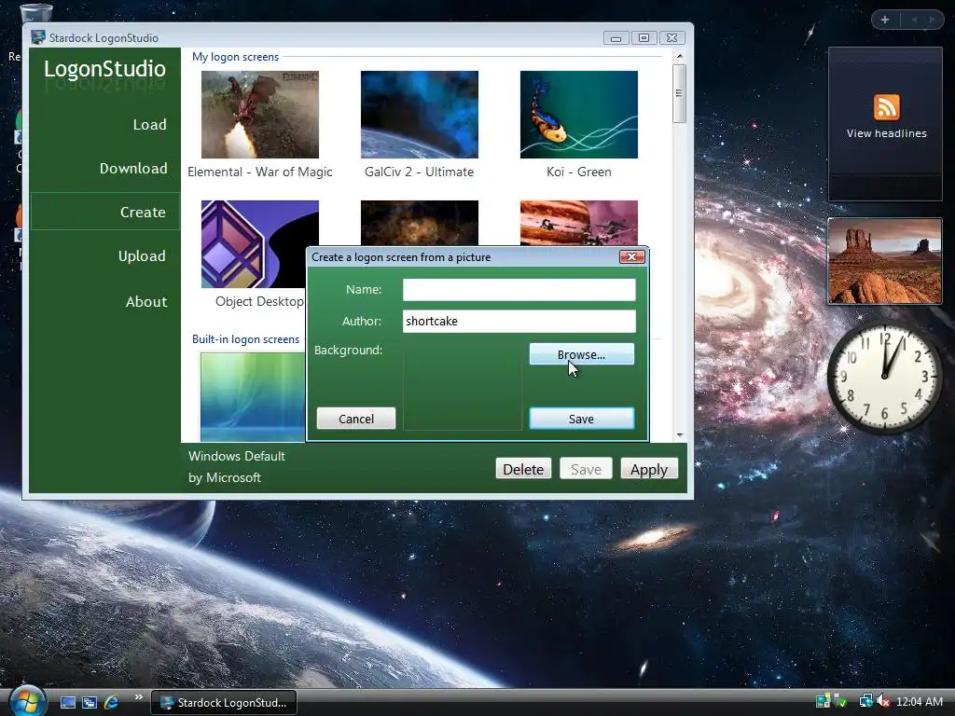Click the 12:04 AM taskbar clock

pyautogui.click(x=919, y=702)
